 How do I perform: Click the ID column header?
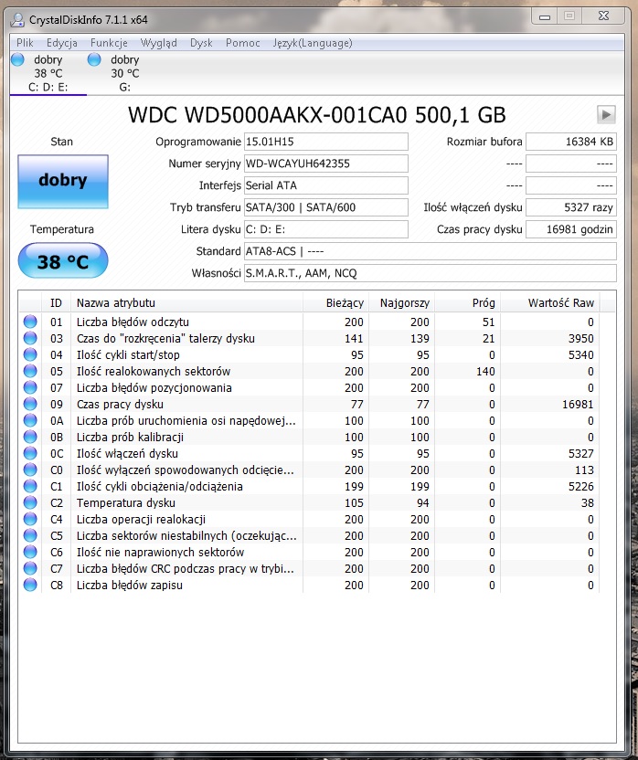coord(57,303)
